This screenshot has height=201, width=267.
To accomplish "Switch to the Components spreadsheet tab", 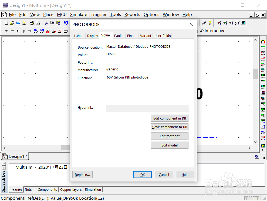I will [47, 189].
